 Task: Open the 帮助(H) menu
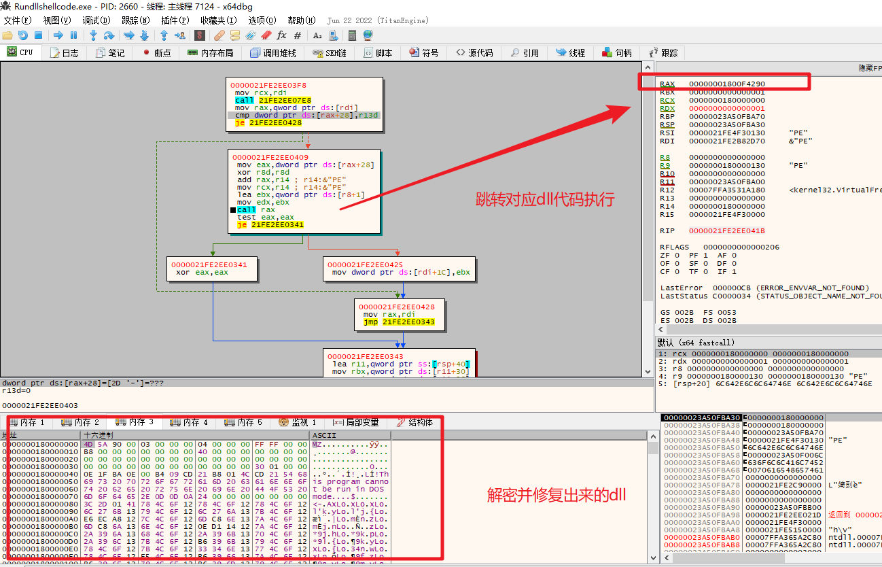(302, 20)
